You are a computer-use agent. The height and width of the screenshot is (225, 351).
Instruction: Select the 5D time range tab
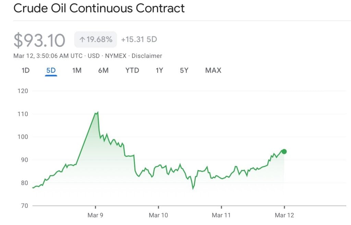(51, 70)
